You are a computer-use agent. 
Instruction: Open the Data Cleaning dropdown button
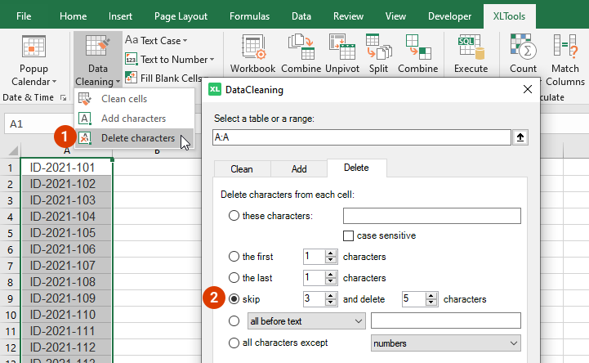pos(98,60)
